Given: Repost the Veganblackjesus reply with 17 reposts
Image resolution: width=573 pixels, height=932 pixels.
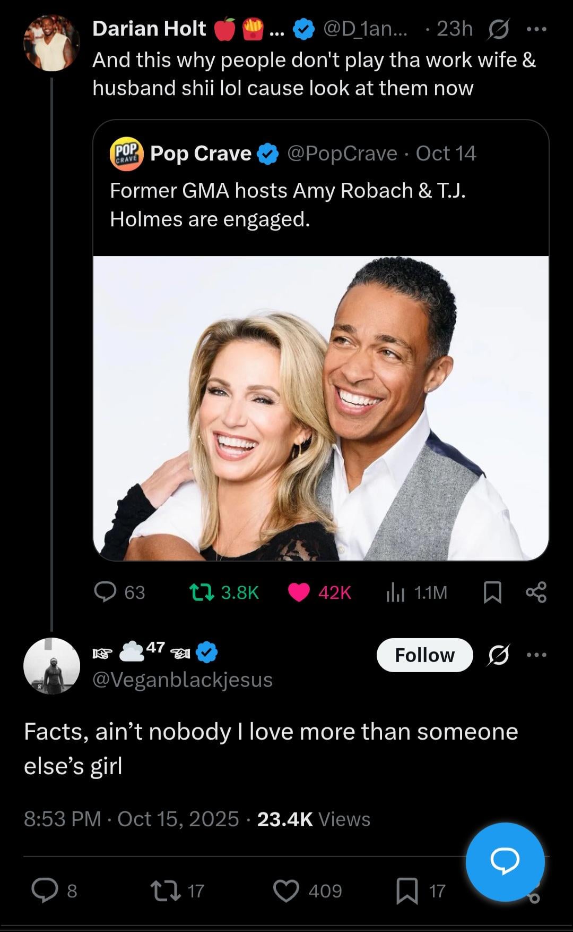Looking at the screenshot, I should click(x=164, y=891).
